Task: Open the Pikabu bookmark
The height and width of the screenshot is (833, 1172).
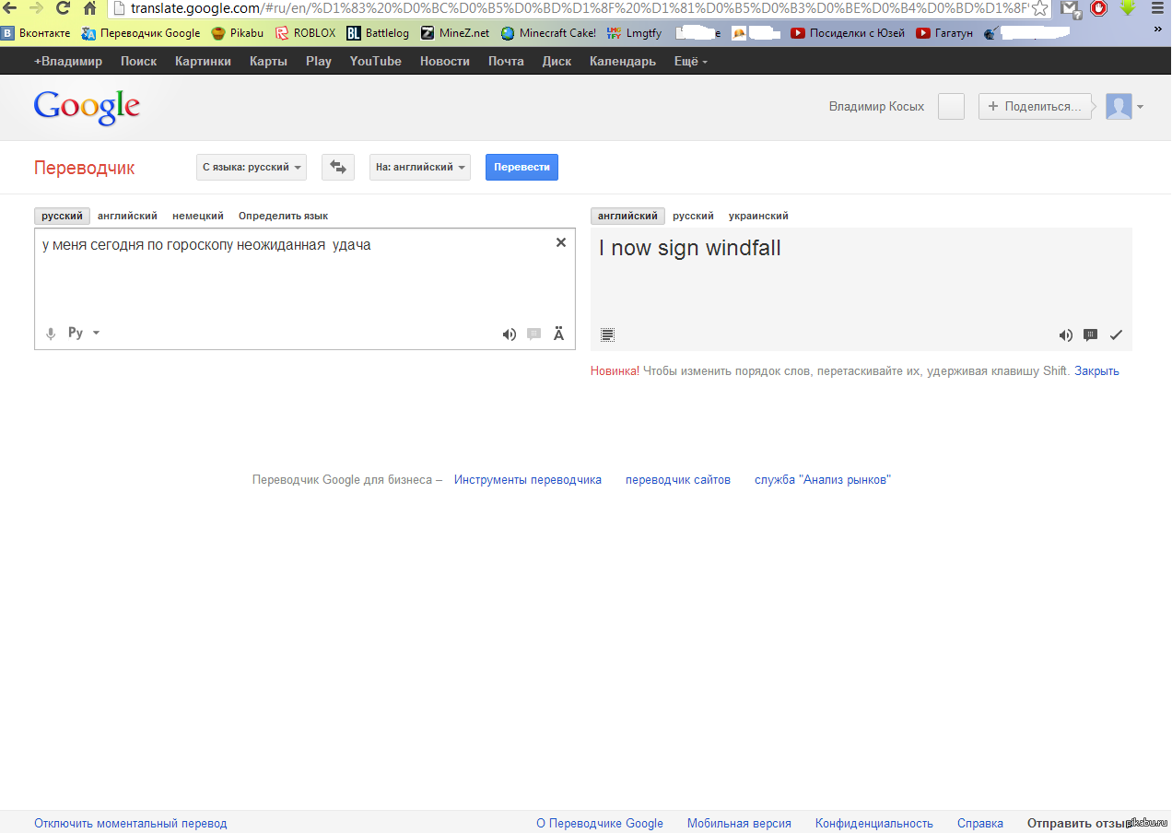Action: [238, 33]
